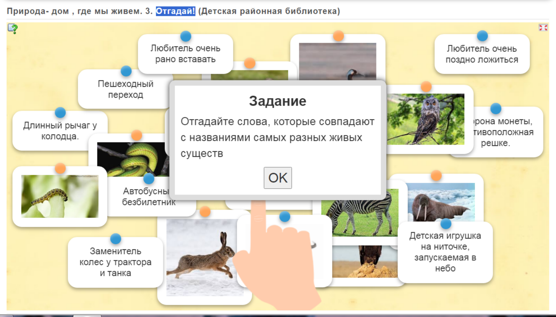Click the "Любитель очень рано вставать" card

tap(185, 54)
